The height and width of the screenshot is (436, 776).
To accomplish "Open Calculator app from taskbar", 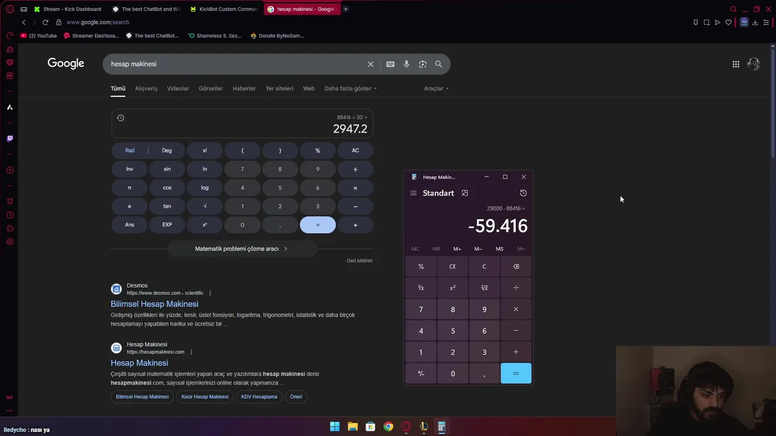I will pos(442,426).
